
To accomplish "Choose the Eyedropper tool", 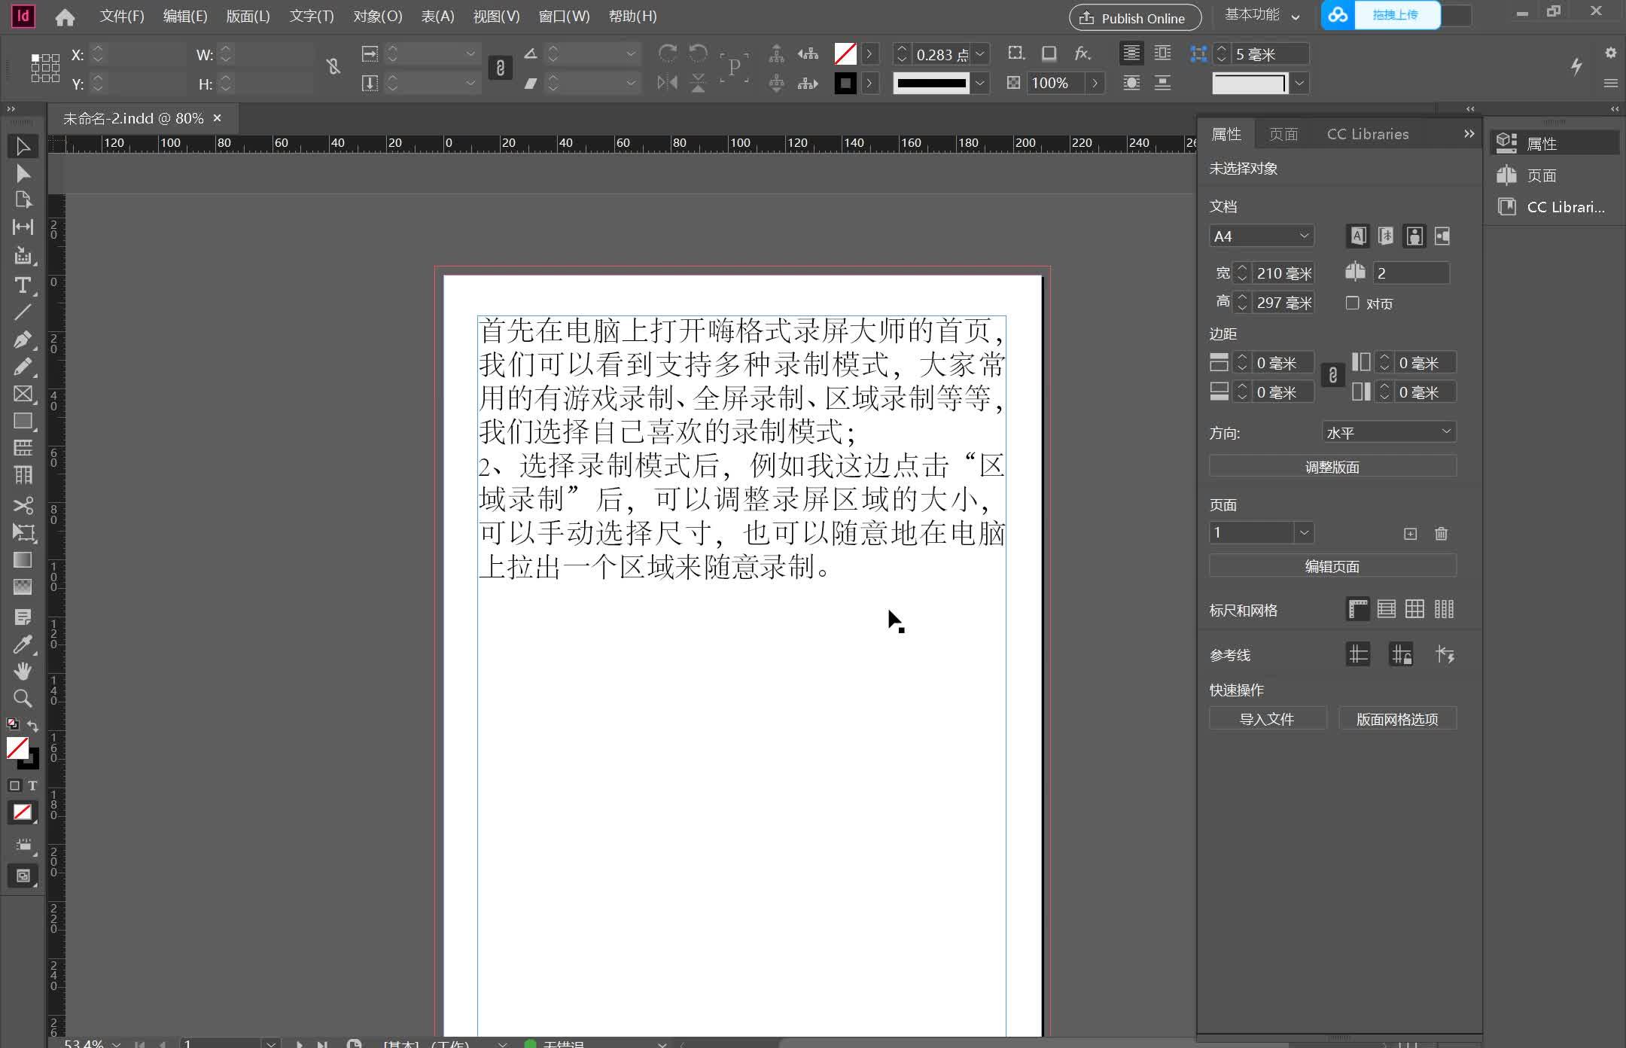I will 23,644.
